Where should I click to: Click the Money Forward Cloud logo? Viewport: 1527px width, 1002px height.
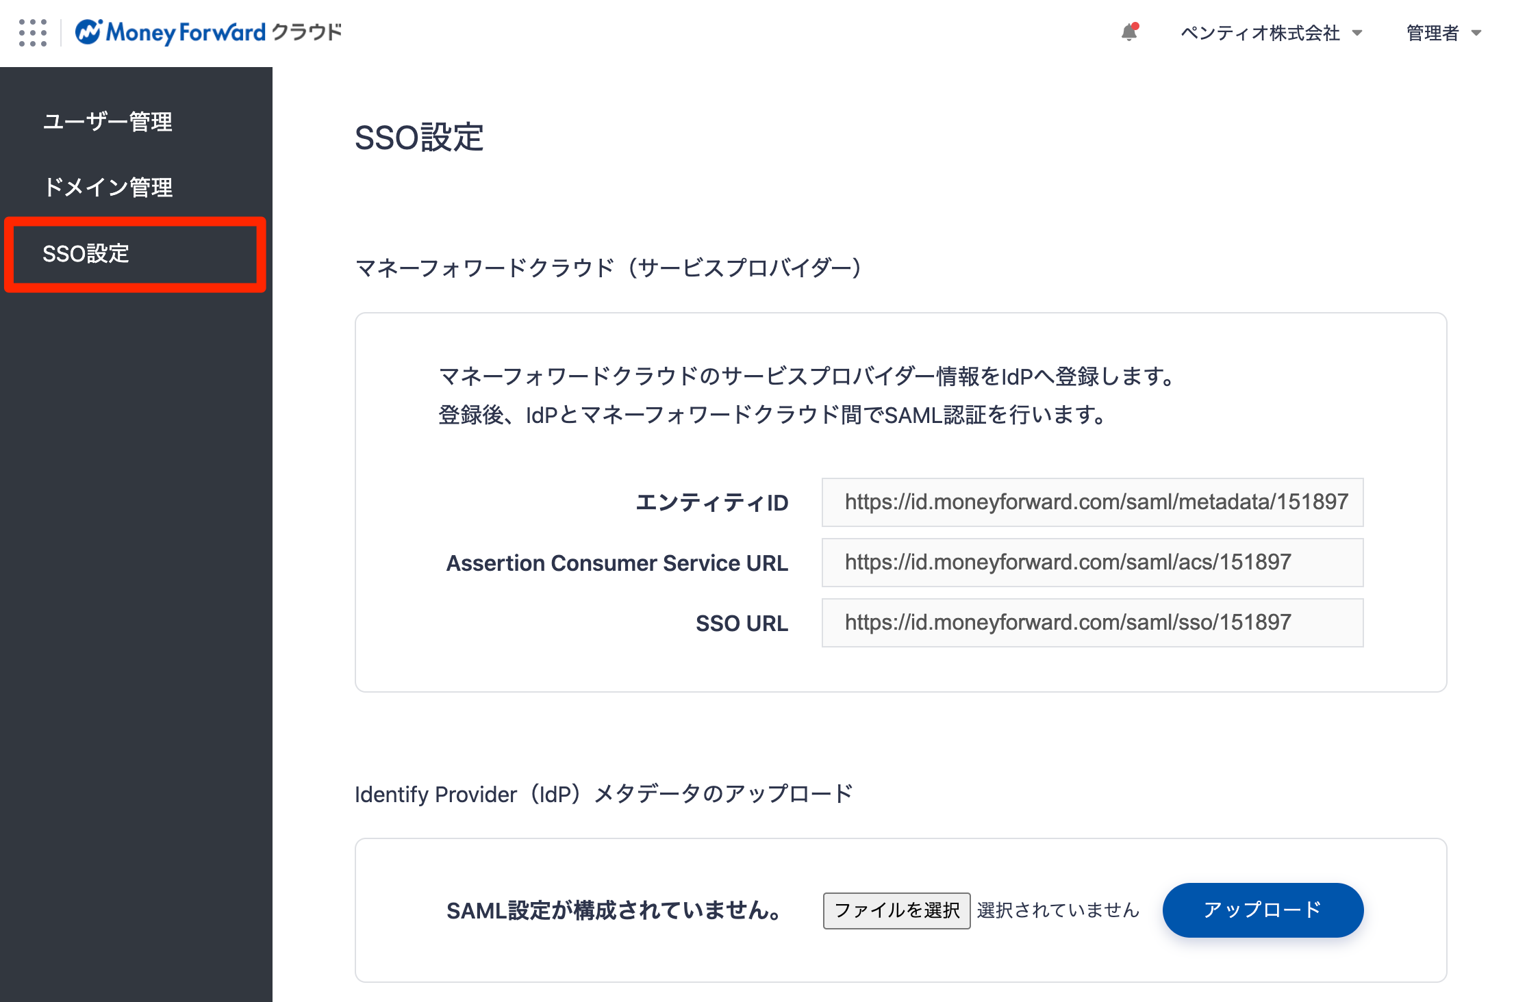pyautogui.click(x=208, y=32)
